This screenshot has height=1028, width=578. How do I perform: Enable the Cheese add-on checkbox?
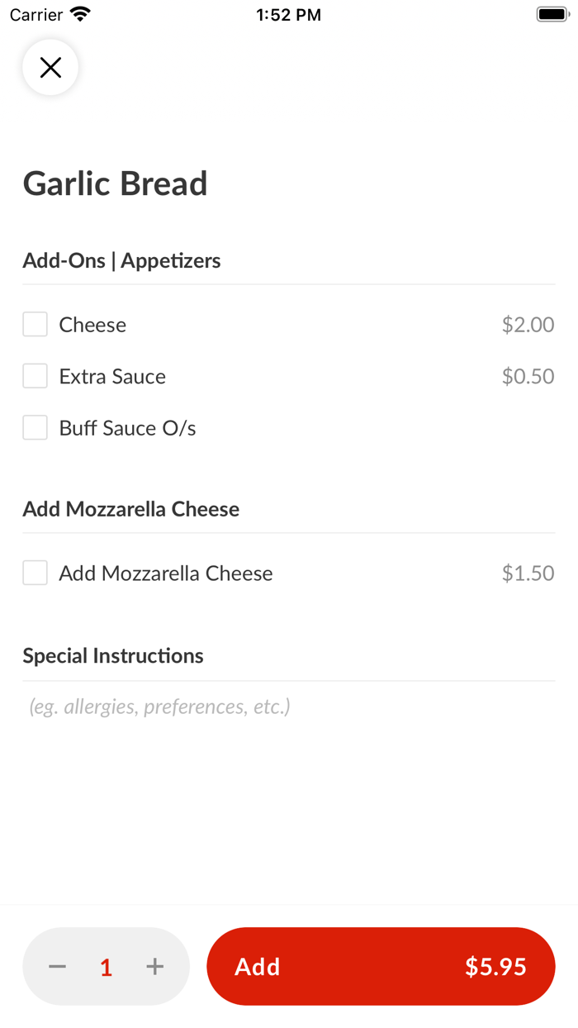(x=35, y=324)
